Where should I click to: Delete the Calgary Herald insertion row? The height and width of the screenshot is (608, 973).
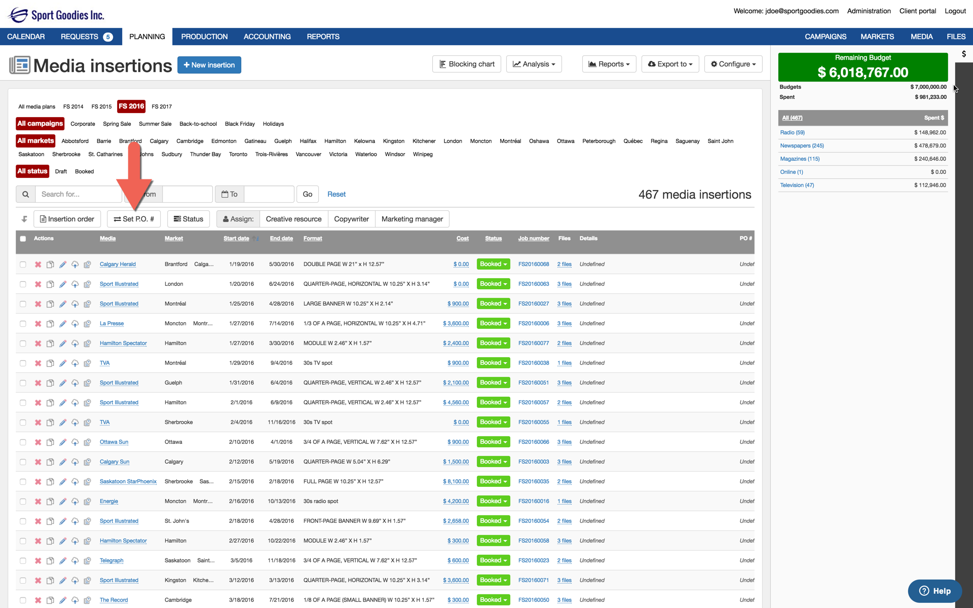point(38,264)
